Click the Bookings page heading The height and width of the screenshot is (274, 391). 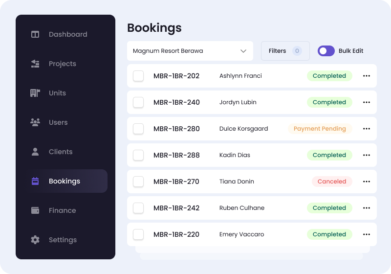[154, 28]
